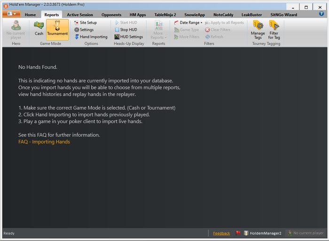This screenshot has width=329, height=241.
Task: Open Hand Importing
Action: point(91,37)
